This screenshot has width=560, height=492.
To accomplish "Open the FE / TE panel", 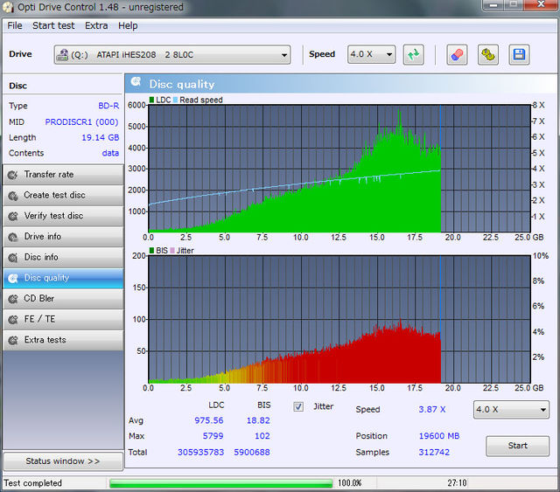I will click(x=63, y=320).
